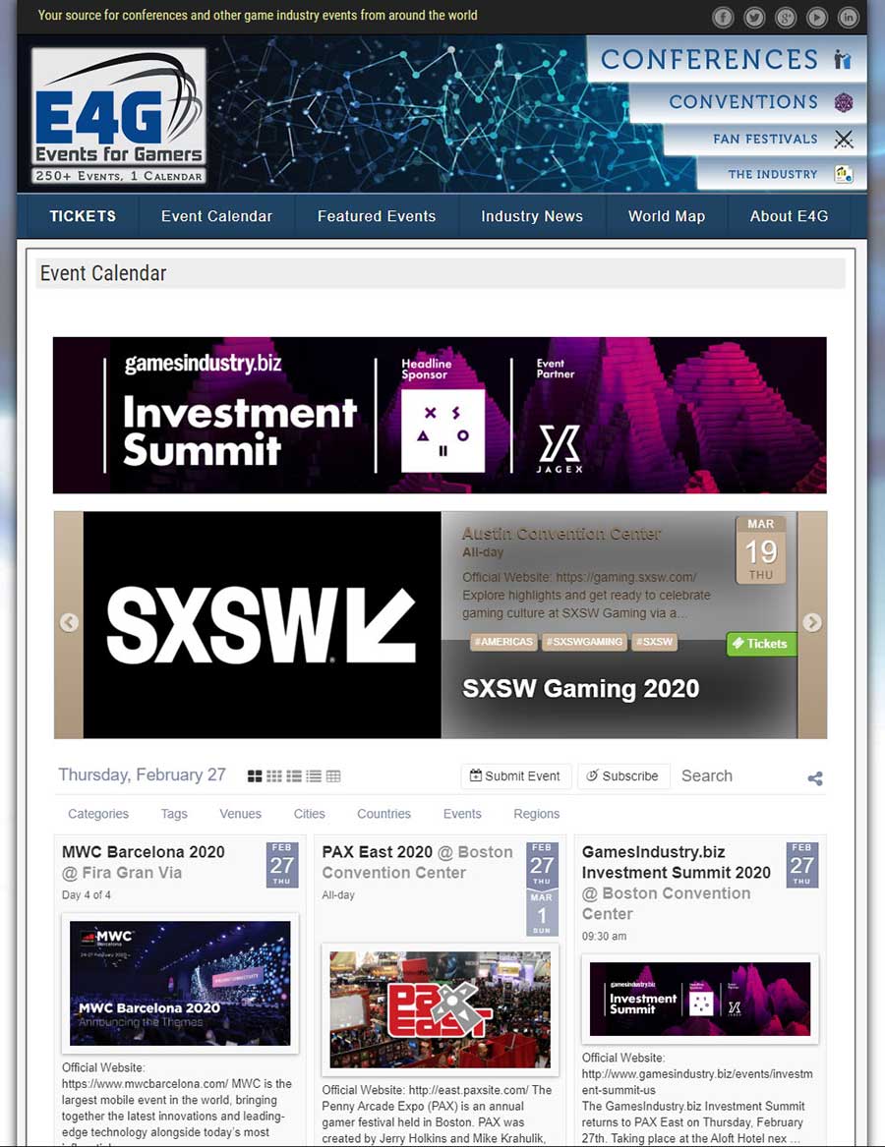Open the FAN FESTIVALS banner link
Viewport: 885px width, 1147px height.
click(x=766, y=139)
